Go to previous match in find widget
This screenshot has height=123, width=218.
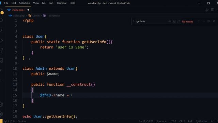[x=199, y=21]
